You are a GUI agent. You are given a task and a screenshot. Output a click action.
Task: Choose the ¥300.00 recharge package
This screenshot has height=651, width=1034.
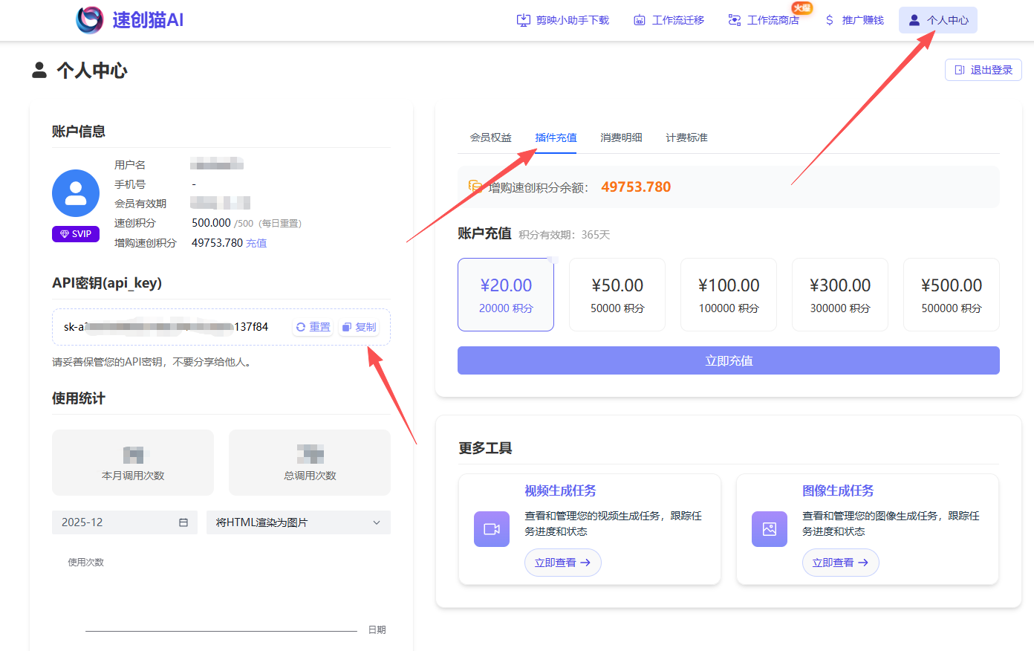840,294
